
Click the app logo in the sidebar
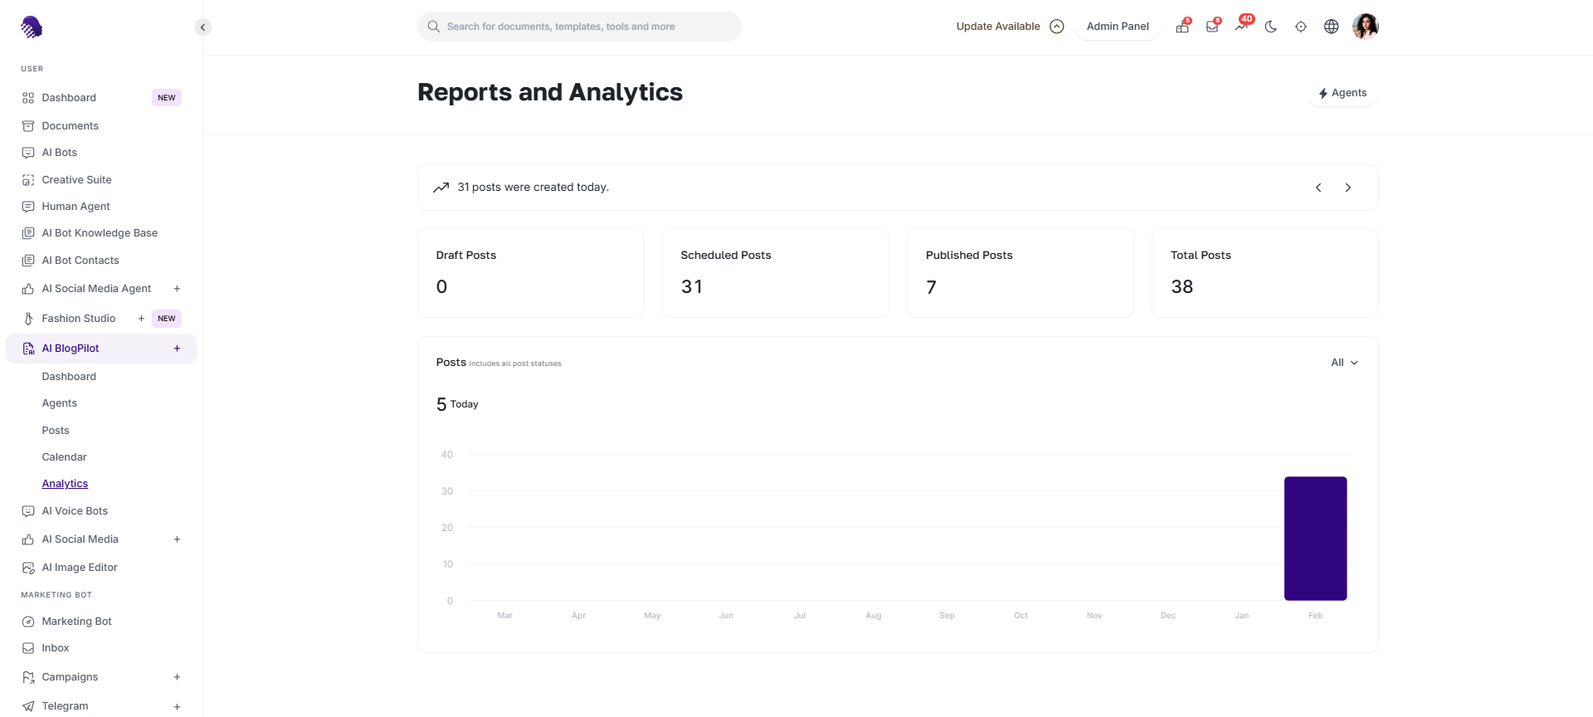point(32,27)
